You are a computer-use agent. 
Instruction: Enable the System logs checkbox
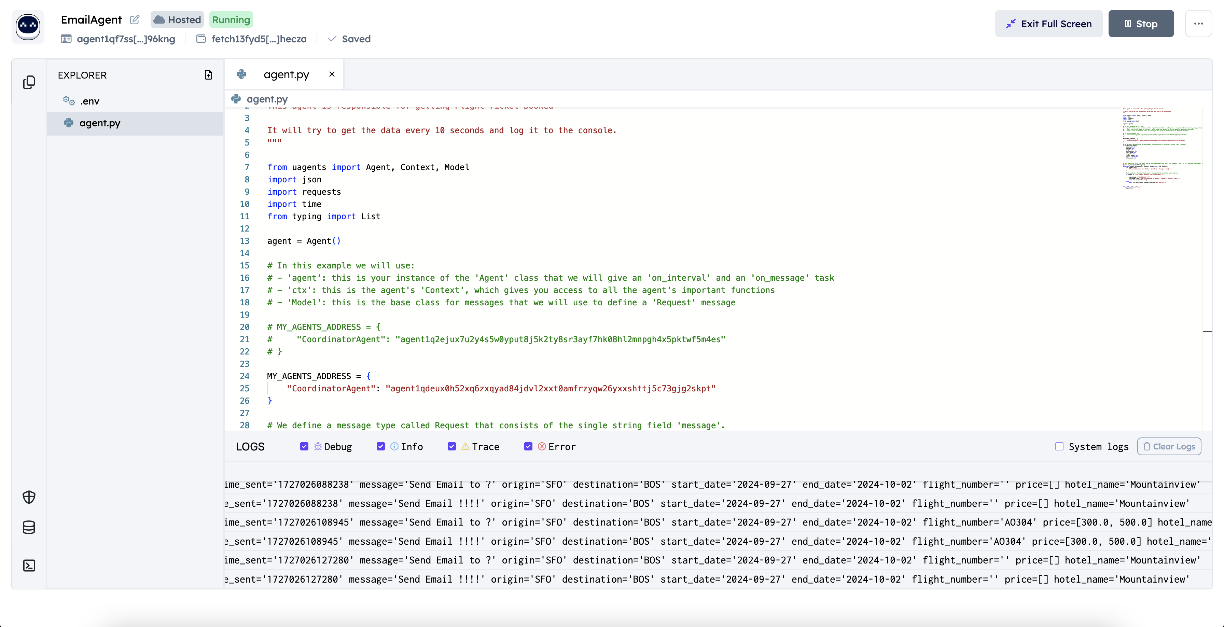pos(1059,446)
